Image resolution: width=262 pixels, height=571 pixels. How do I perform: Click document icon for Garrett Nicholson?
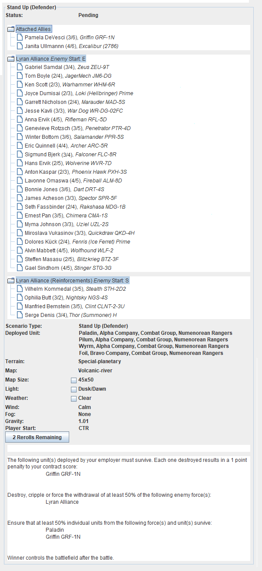point(20,102)
